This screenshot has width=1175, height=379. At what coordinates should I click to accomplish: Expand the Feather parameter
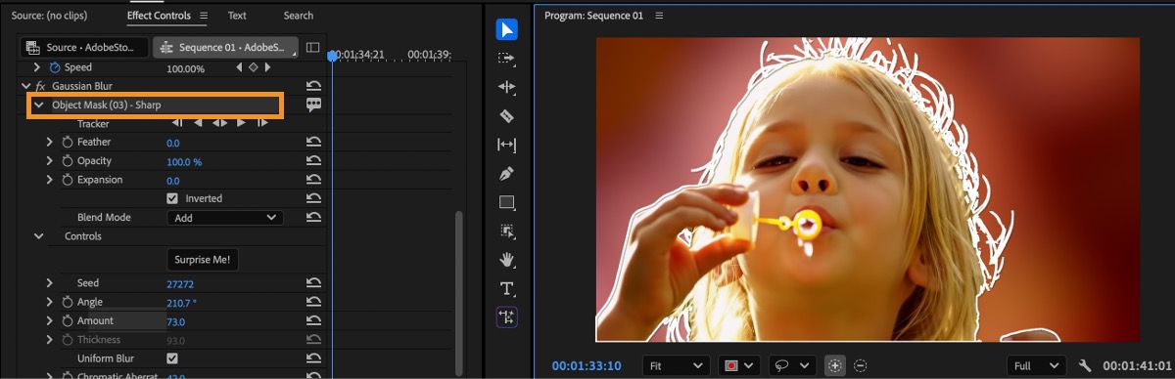point(49,143)
